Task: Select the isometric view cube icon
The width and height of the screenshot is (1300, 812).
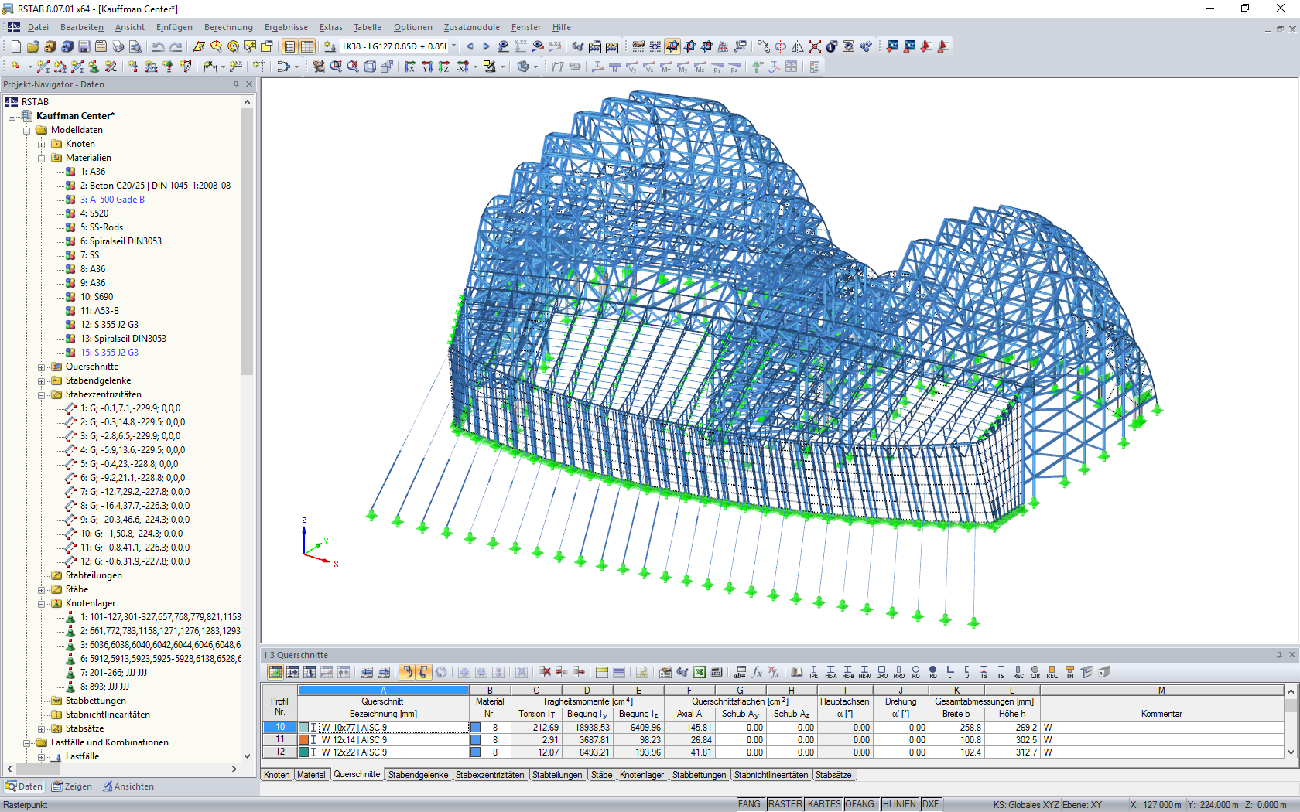Action: pyautogui.click(x=371, y=67)
